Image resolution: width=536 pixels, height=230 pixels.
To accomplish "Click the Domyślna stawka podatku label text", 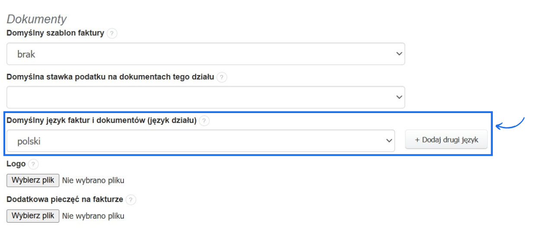I will pyautogui.click(x=110, y=77).
